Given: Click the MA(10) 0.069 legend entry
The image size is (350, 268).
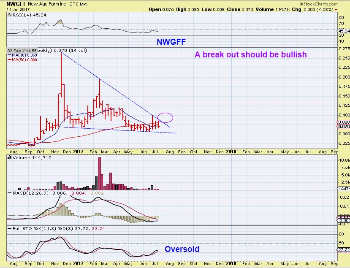Looking at the screenshot, I should (x=22, y=55).
